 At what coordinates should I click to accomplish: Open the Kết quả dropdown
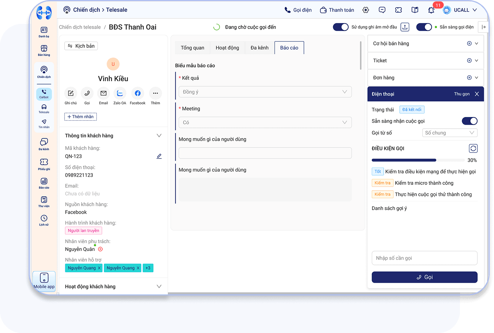[x=265, y=92]
